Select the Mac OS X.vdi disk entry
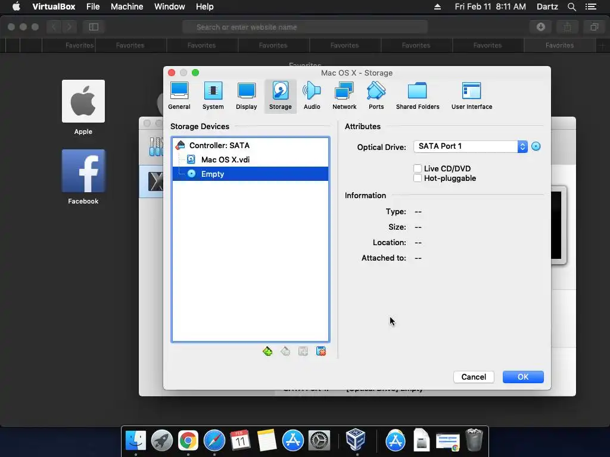Viewport: 610px width, 457px height. coord(251,159)
